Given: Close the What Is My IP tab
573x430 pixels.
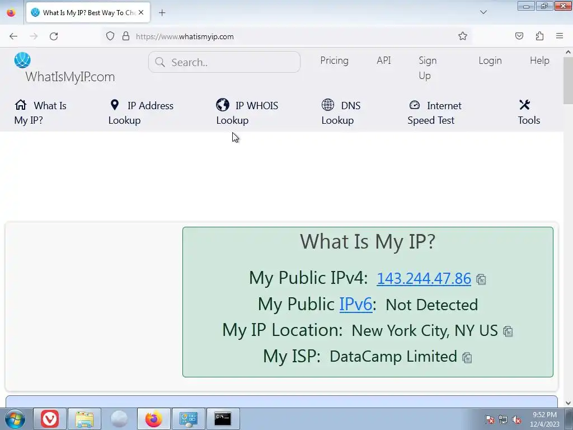Looking at the screenshot, I should pyautogui.click(x=141, y=12).
